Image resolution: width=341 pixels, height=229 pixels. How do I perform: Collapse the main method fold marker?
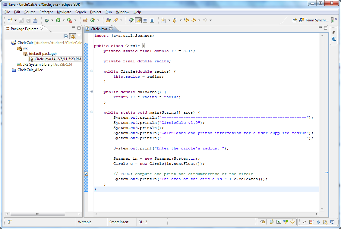[92, 112]
